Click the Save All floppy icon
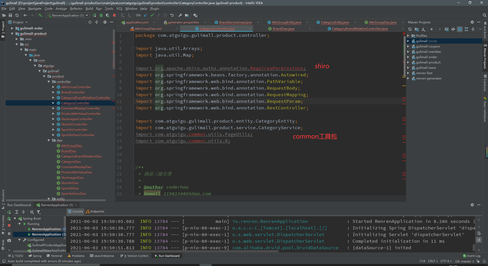488x266 pixels. click(x=10, y=15)
